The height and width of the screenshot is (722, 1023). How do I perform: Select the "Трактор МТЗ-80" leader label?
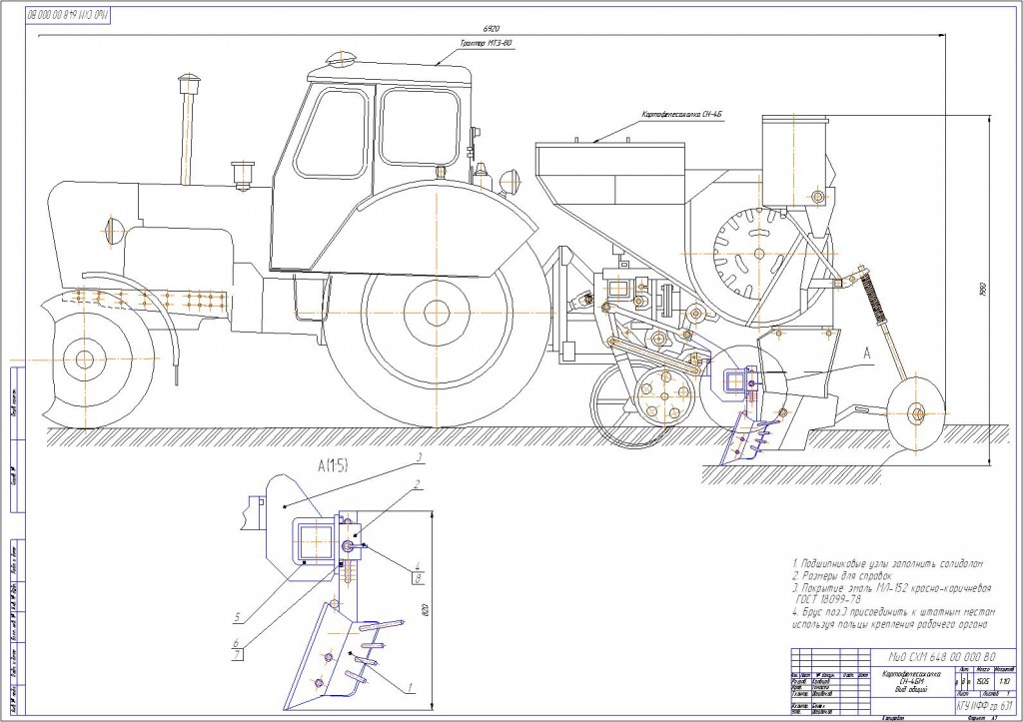[487, 44]
